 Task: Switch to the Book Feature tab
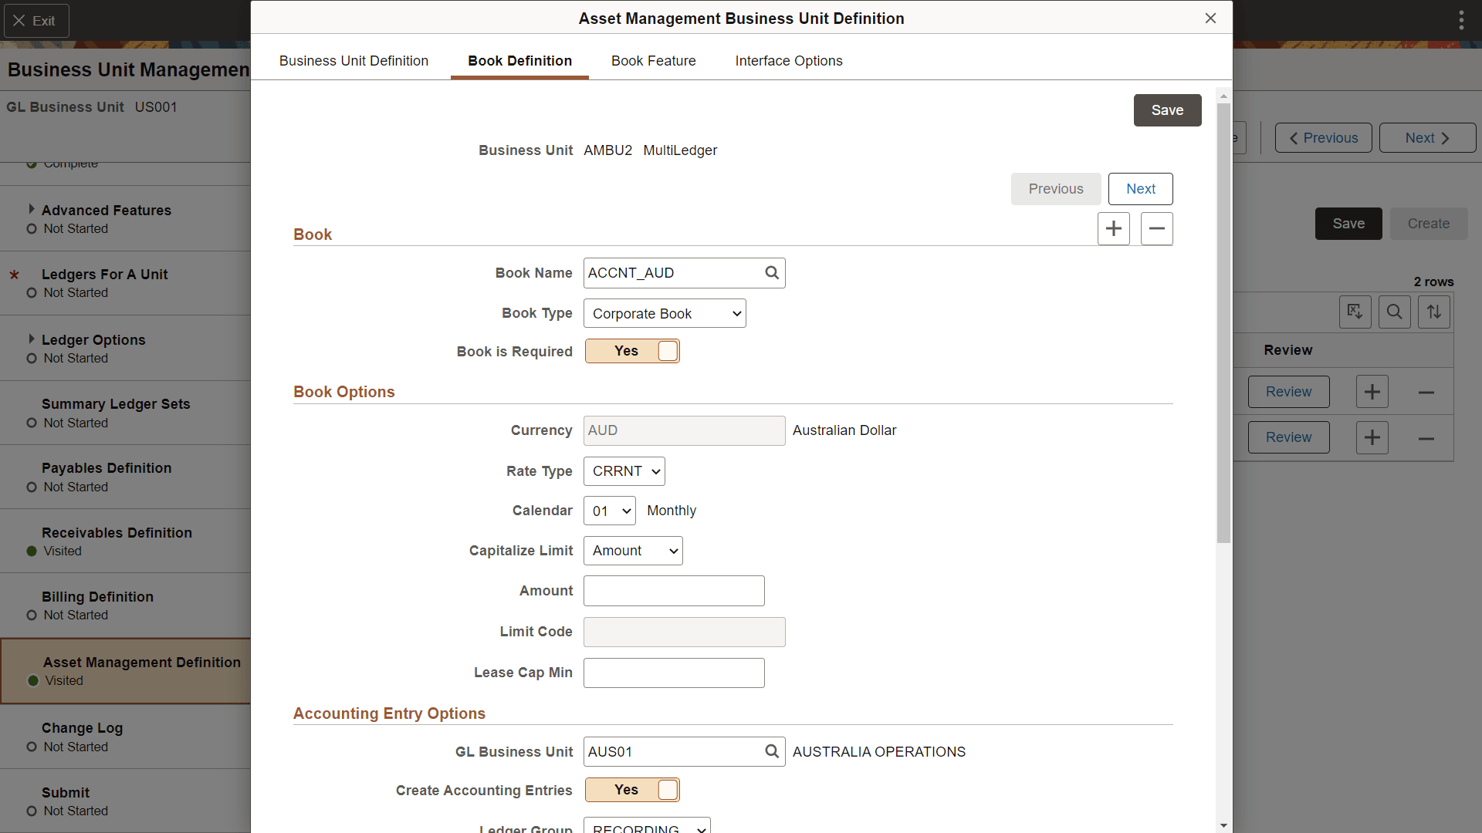(653, 61)
